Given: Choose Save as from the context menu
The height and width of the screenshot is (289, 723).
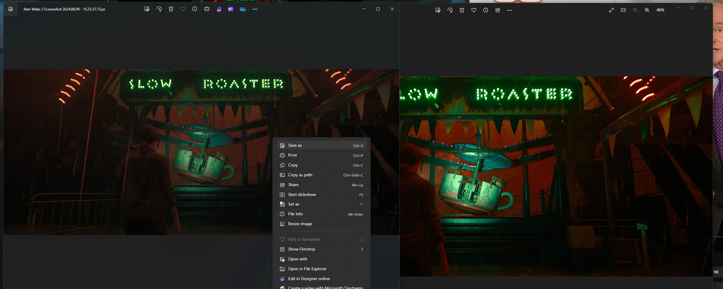Looking at the screenshot, I should [x=321, y=145].
